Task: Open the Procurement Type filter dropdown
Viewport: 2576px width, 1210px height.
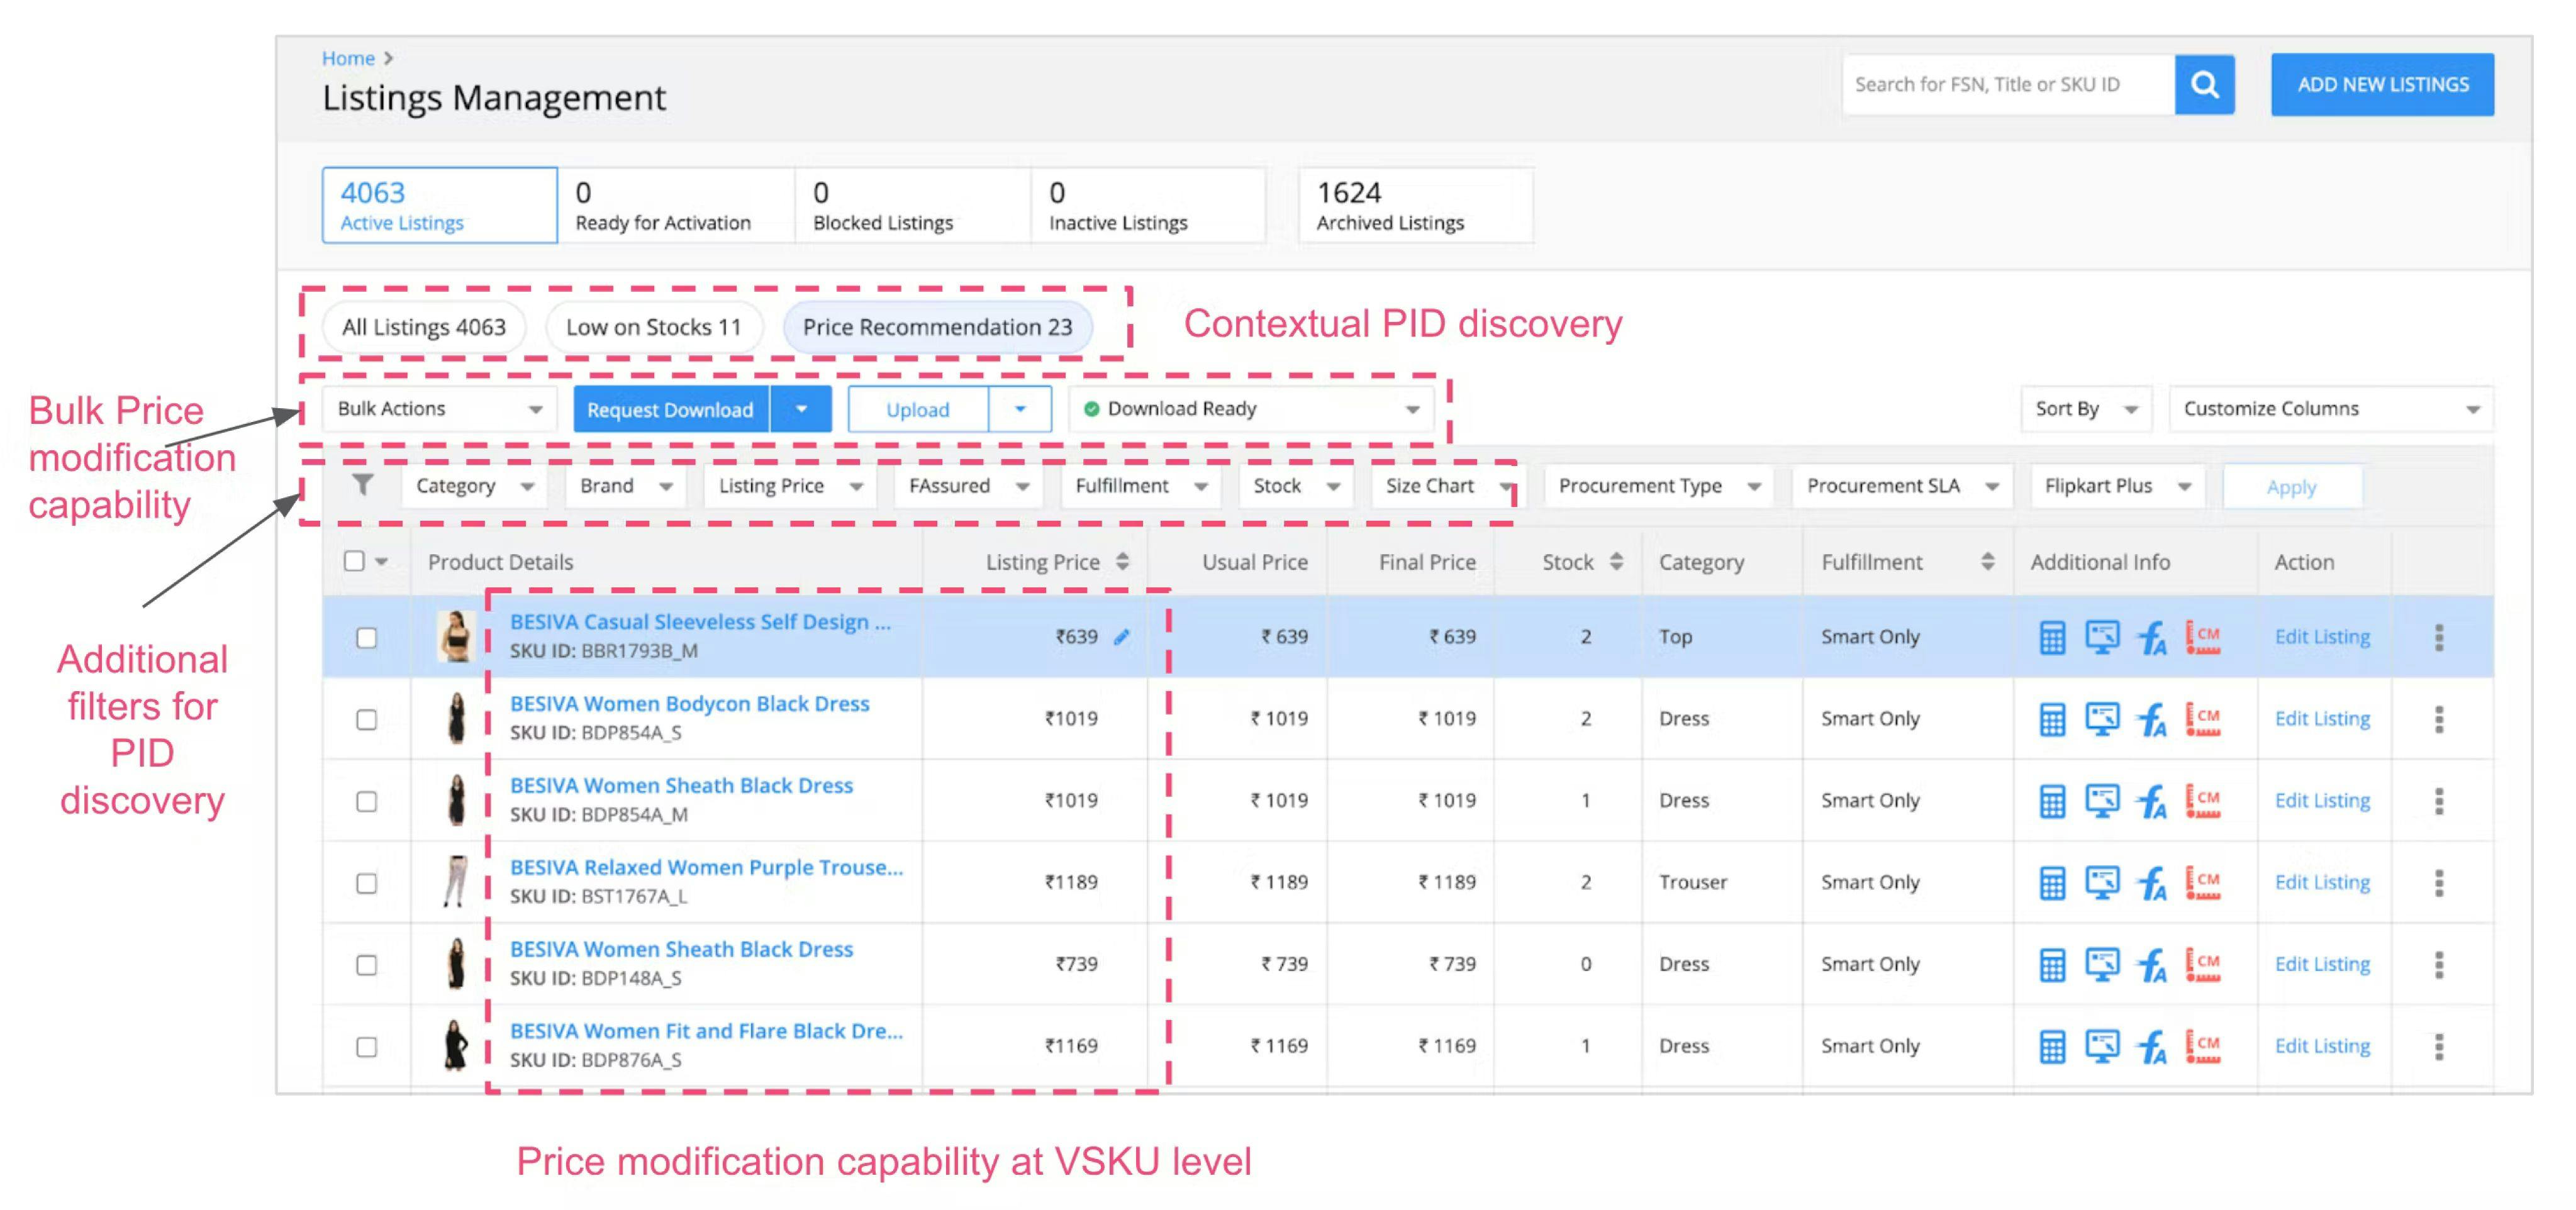Action: 1659,486
